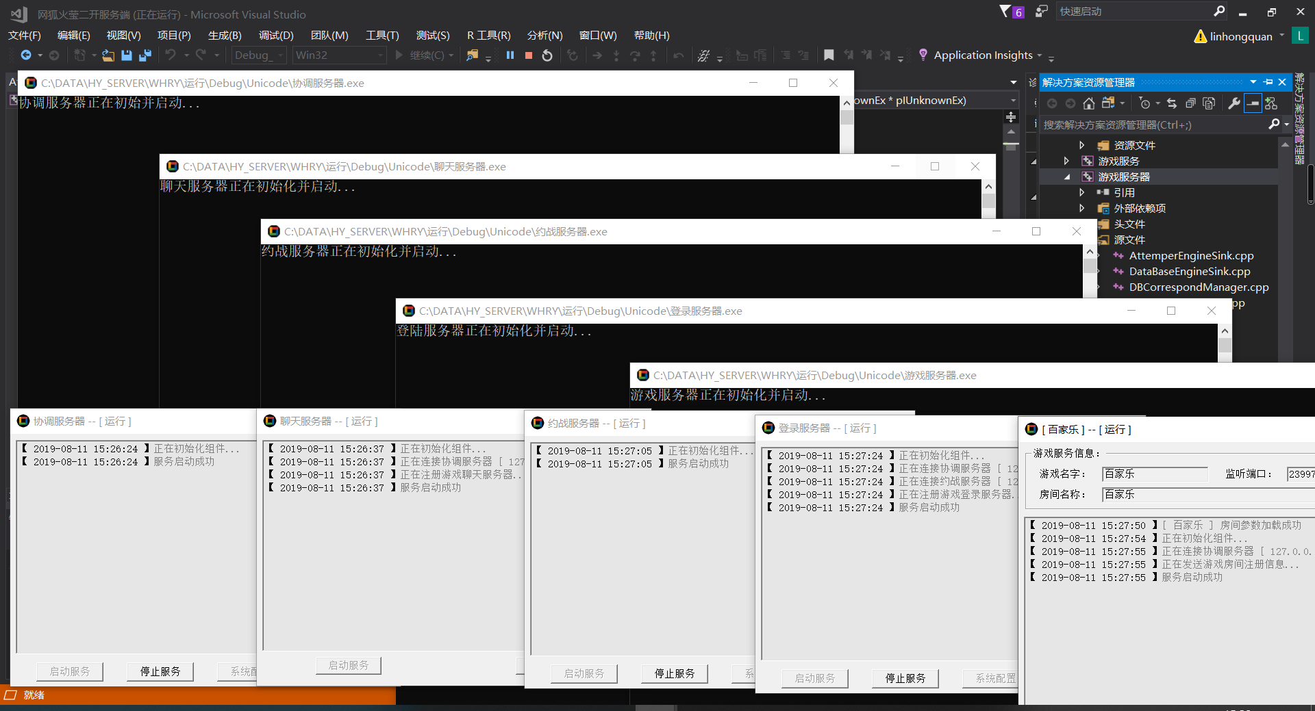The width and height of the screenshot is (1315, 711).
Task: Click 启动服务 in the 聊天服务器 window
Action: (349, 665)
